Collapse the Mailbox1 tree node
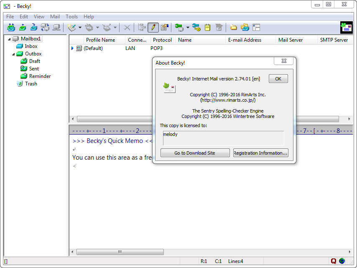 click(x=9, y=39)
